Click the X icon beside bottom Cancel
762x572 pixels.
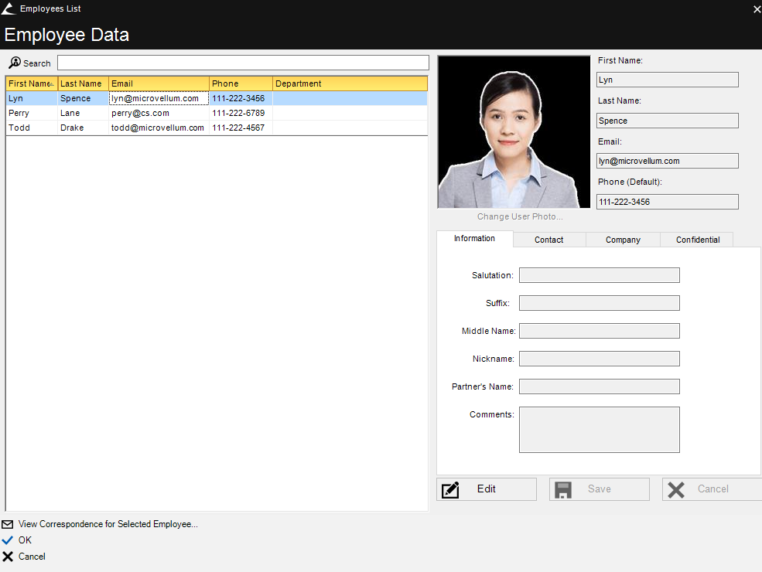(8, 557)
